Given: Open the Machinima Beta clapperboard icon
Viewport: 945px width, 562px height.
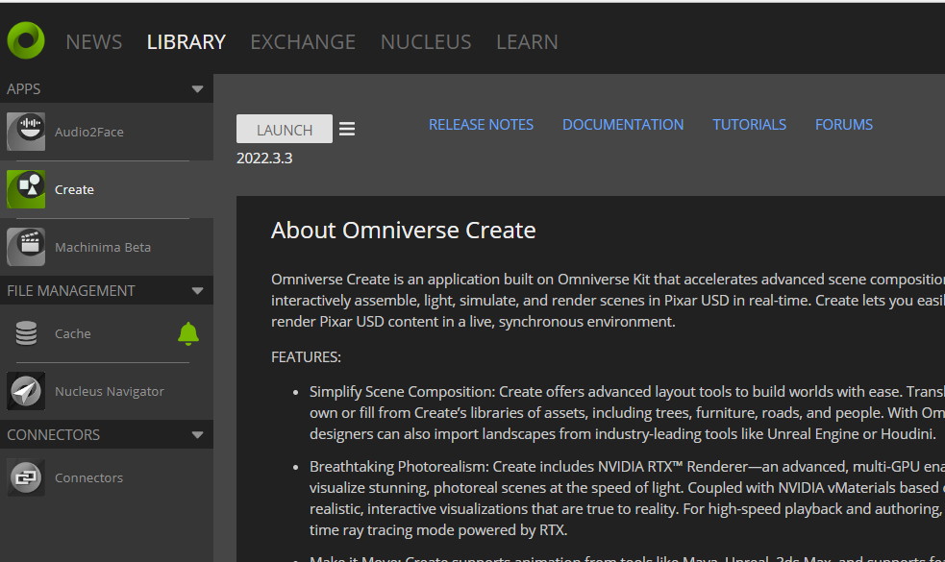Looking at the screenshot, I should [x=26, y=247].
